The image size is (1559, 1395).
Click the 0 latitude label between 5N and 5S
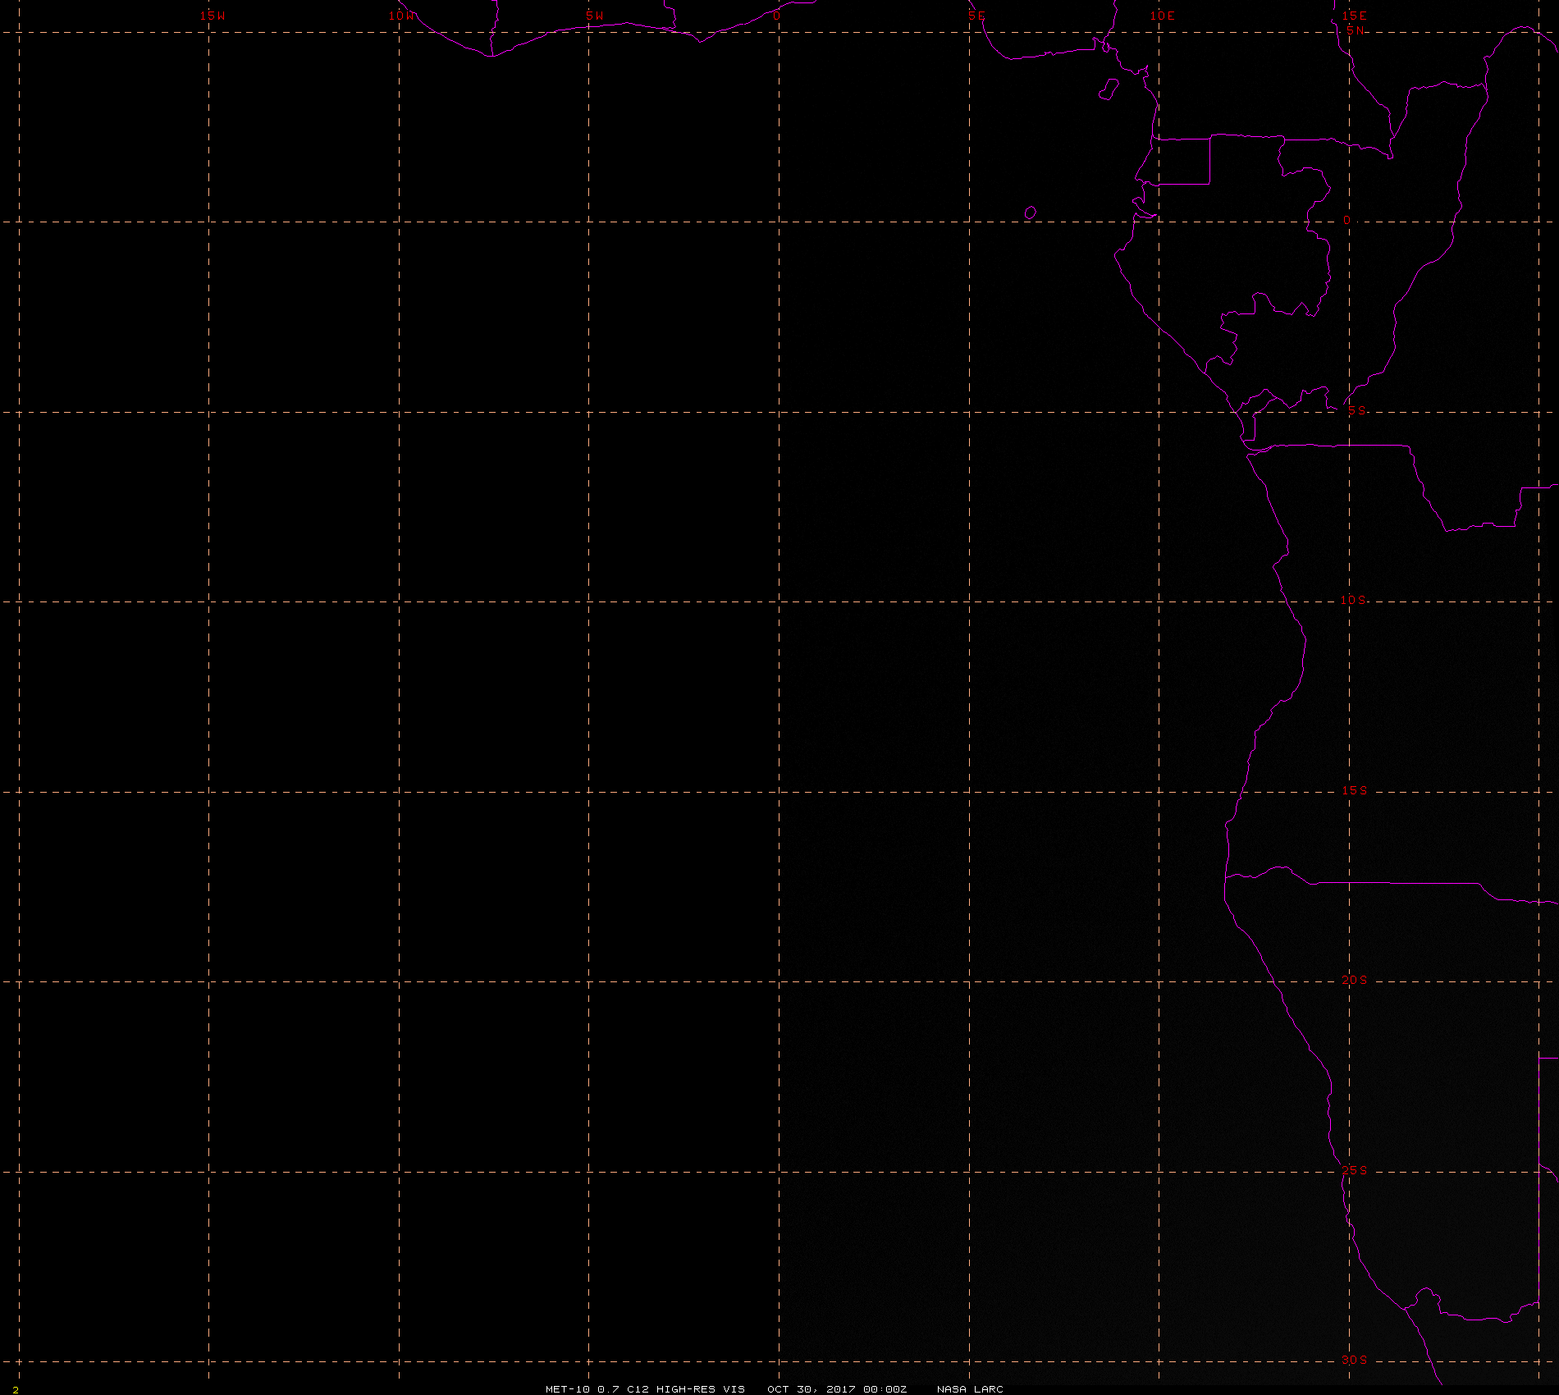[1346, 221]
